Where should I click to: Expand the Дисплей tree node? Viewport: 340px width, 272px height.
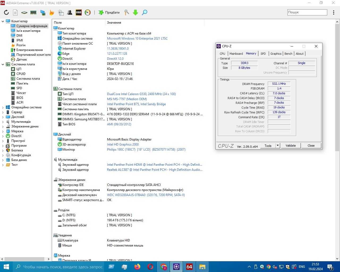(3, 117)
